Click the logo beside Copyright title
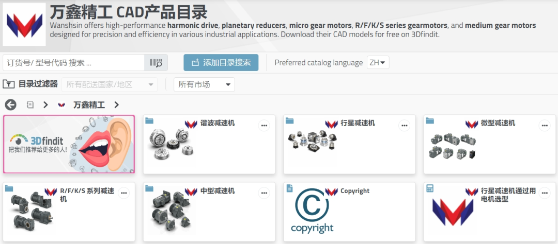This screenshot has width=558, height=244. [x=331, y=191]
